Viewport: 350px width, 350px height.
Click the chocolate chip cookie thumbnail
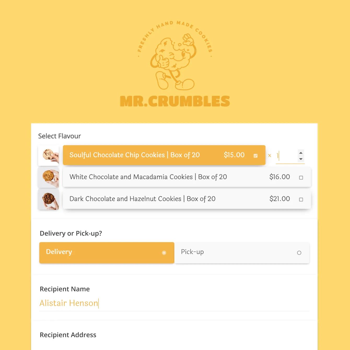tap(49, 155)
